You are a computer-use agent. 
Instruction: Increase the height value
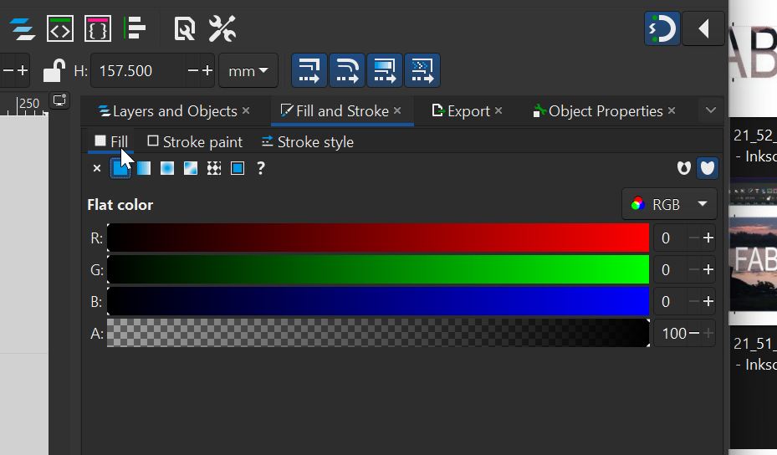[207, 71]
